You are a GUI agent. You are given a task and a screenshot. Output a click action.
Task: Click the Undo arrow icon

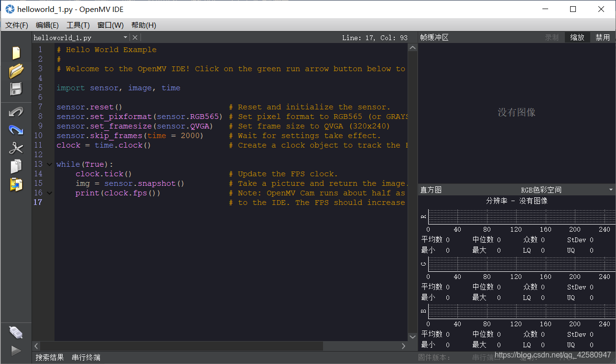coord(16,112)
